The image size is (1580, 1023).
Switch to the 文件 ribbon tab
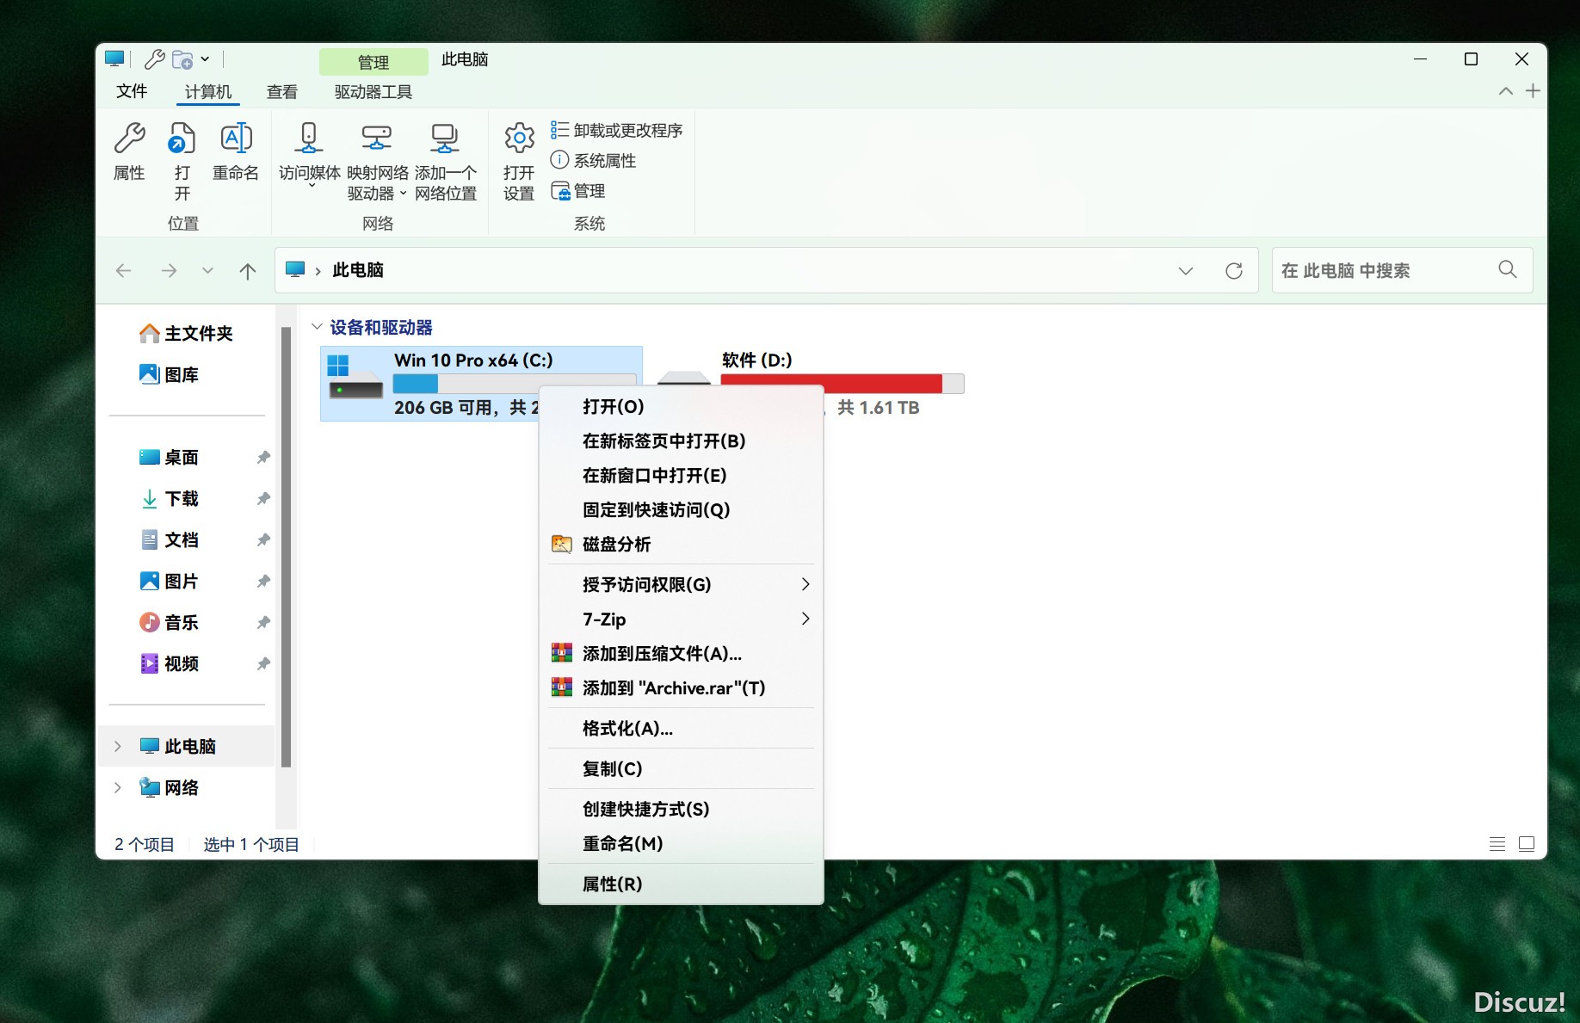tap(132, 91)
